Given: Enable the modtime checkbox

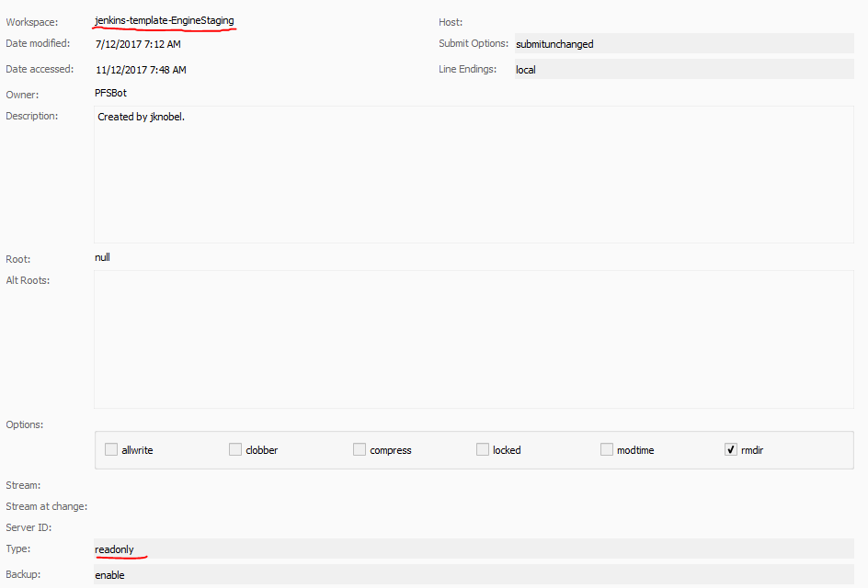Looking at the screenshot, I should tap(607, 449).
